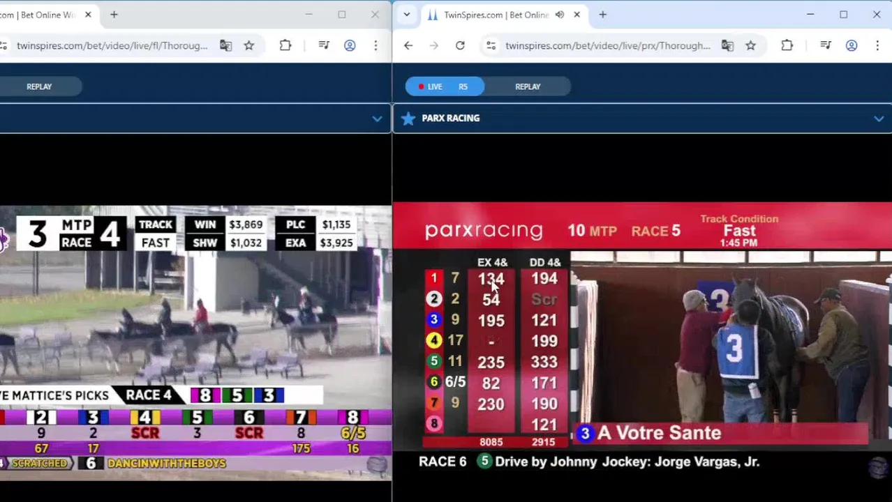Image resolution: width=892 pixels, height=502 pixels.
Task: Click the left window URL address field
Action: click(112, 45)
